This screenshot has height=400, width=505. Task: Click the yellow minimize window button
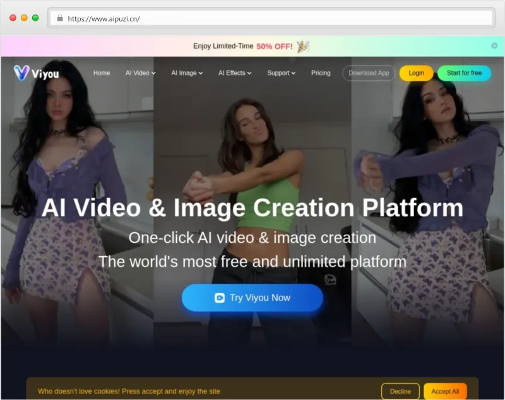[24, 18]
